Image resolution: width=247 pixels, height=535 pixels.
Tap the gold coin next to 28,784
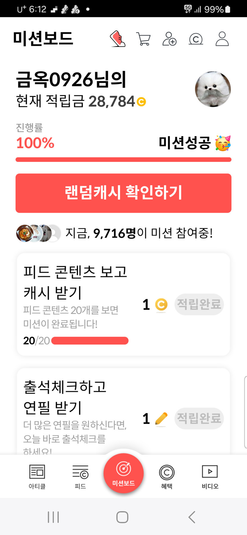coord(141,102)
